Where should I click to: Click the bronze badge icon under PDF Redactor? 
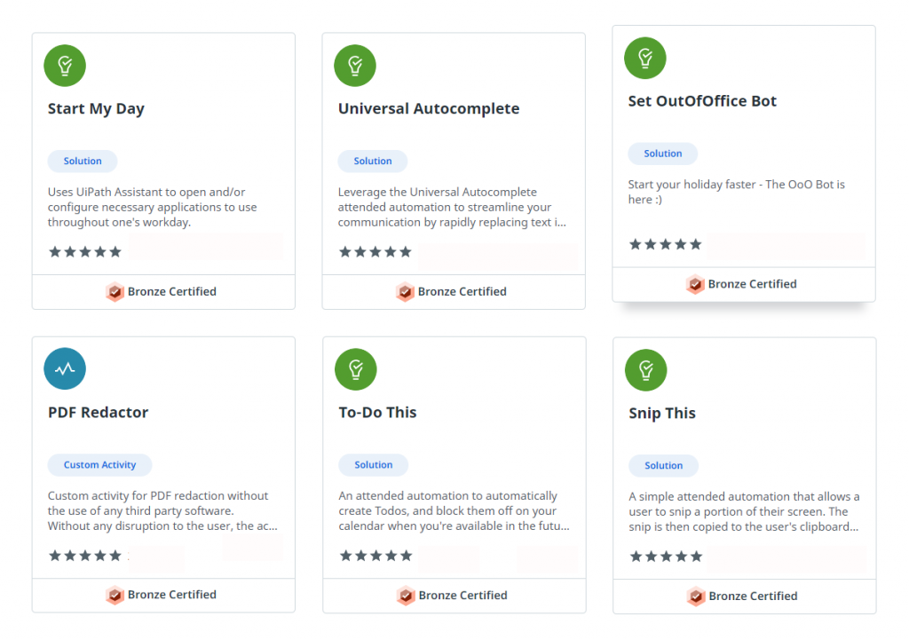[x=115, y=595]
